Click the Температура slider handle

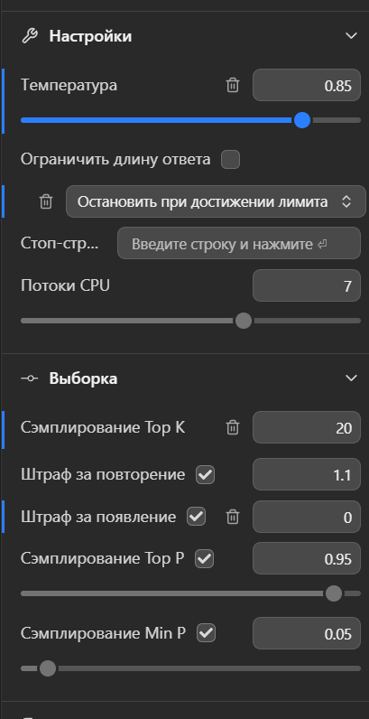coord(302,121)
